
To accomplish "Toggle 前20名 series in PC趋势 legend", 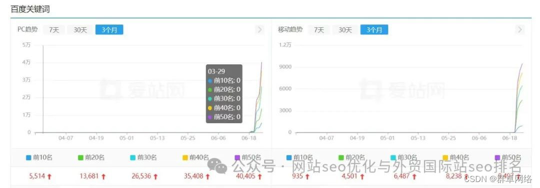I will (91, 158).
